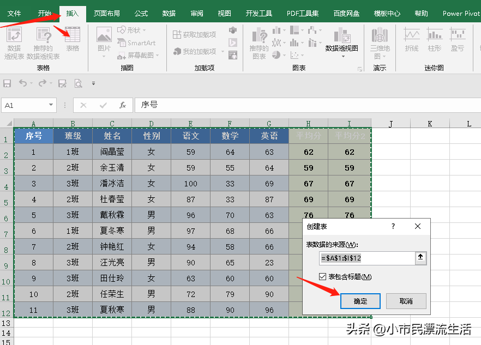481x345 pixels.
Task: Click Get Add-ins (获取加载项)
Action: tap(195, 34)
